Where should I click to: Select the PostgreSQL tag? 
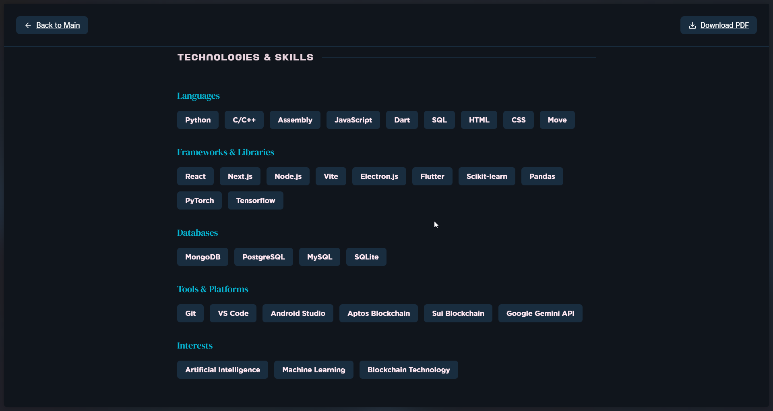tap(264, 257)
